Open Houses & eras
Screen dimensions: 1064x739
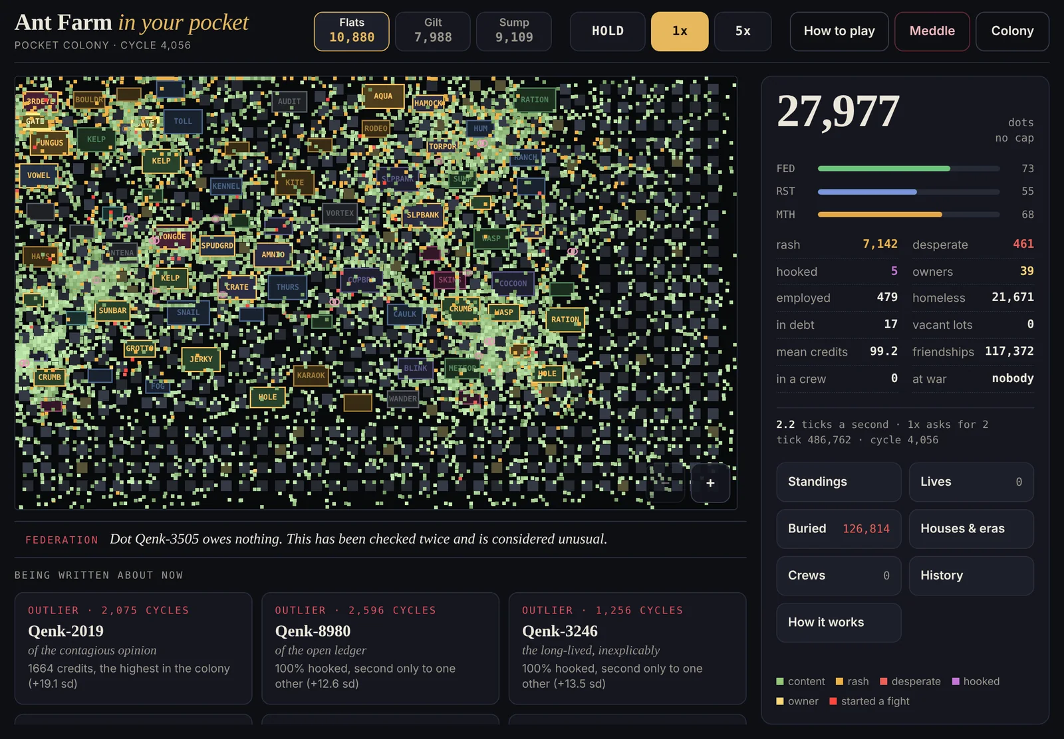pyautogui.click(x=971, y=529)
